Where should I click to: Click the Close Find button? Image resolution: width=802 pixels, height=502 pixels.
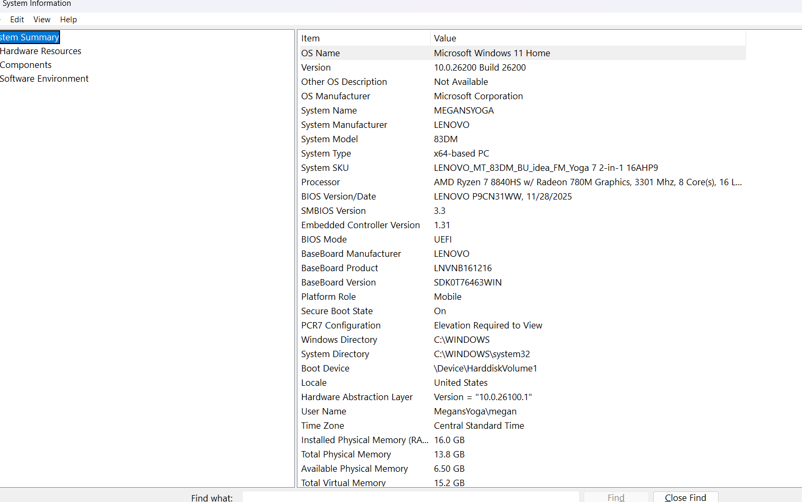[686, 497]
